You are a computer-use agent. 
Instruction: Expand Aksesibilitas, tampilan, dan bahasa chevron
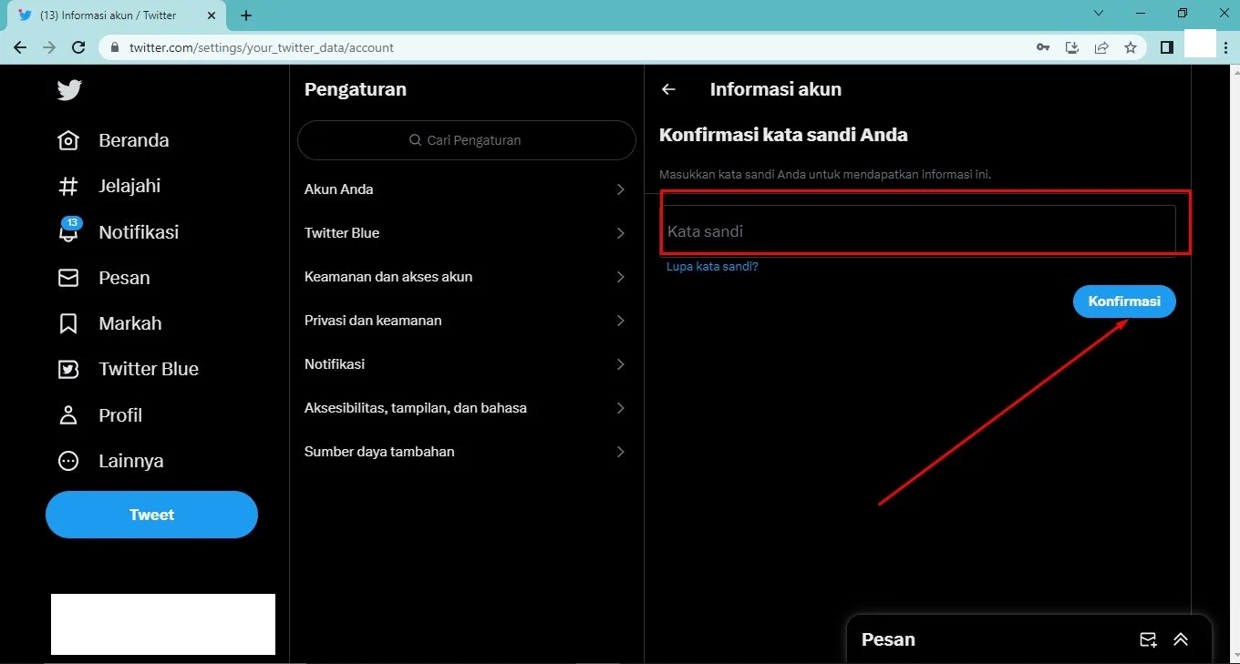tap(621, 408)
